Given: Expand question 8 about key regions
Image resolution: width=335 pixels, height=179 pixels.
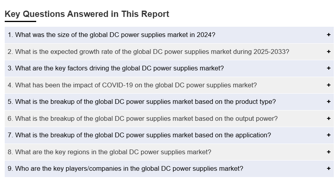Looking at the screenshot, I should pos(109,152).
